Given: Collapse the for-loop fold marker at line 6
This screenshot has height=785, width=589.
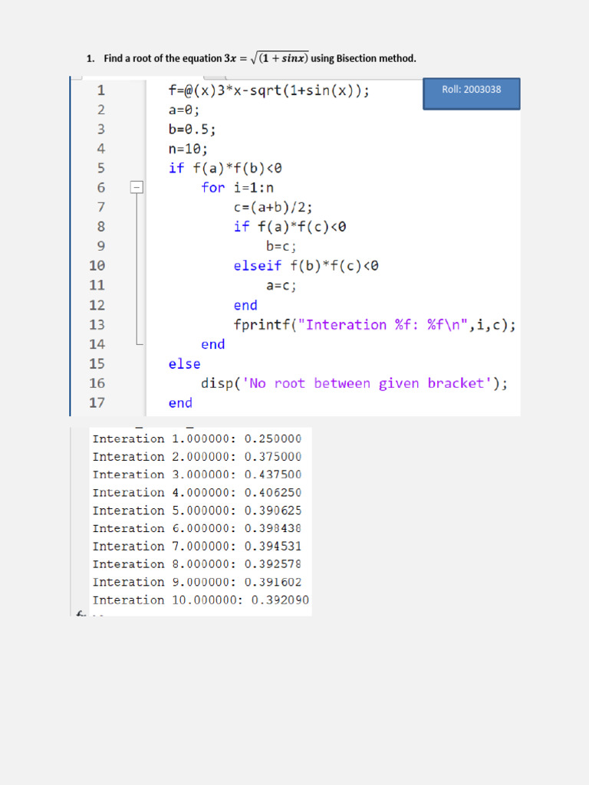Looking at the screenshot, I should point(137,187).
